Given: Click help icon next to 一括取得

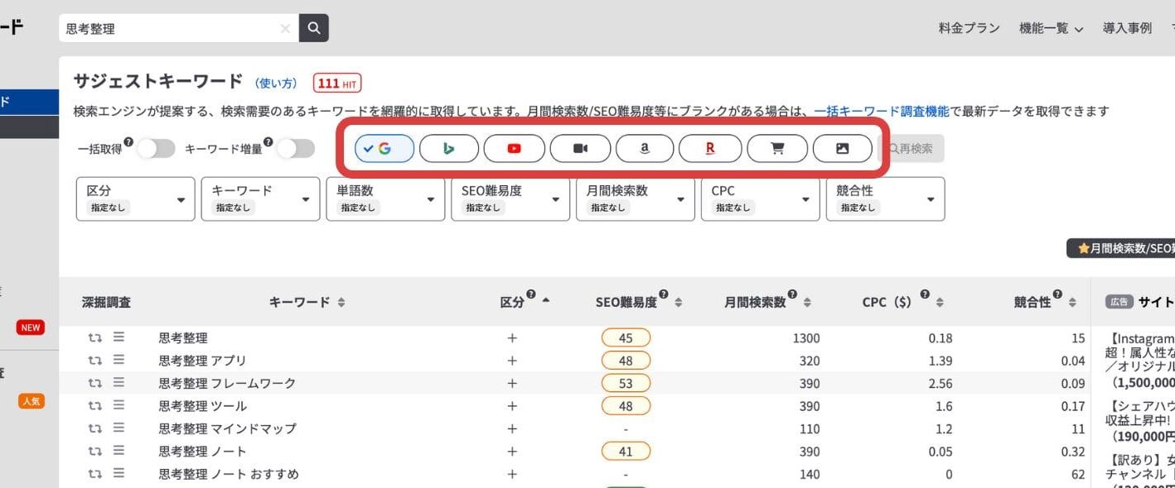Looking at the screenshot, I should tap(128, 142).
